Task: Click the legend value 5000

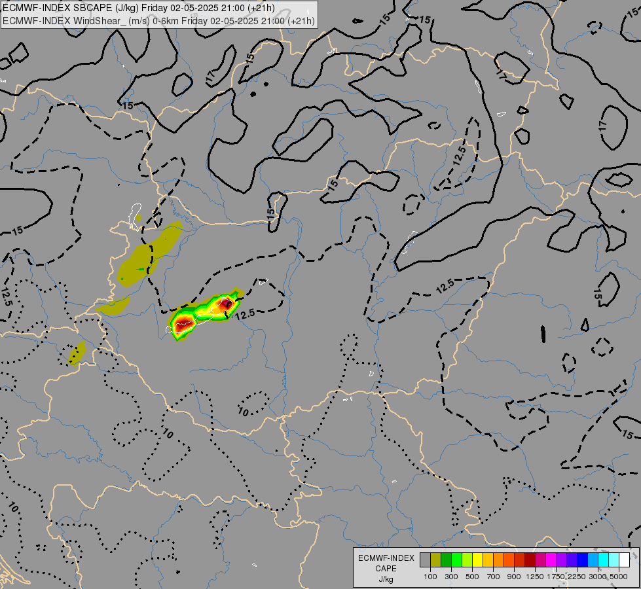Action: coord(619,577)
